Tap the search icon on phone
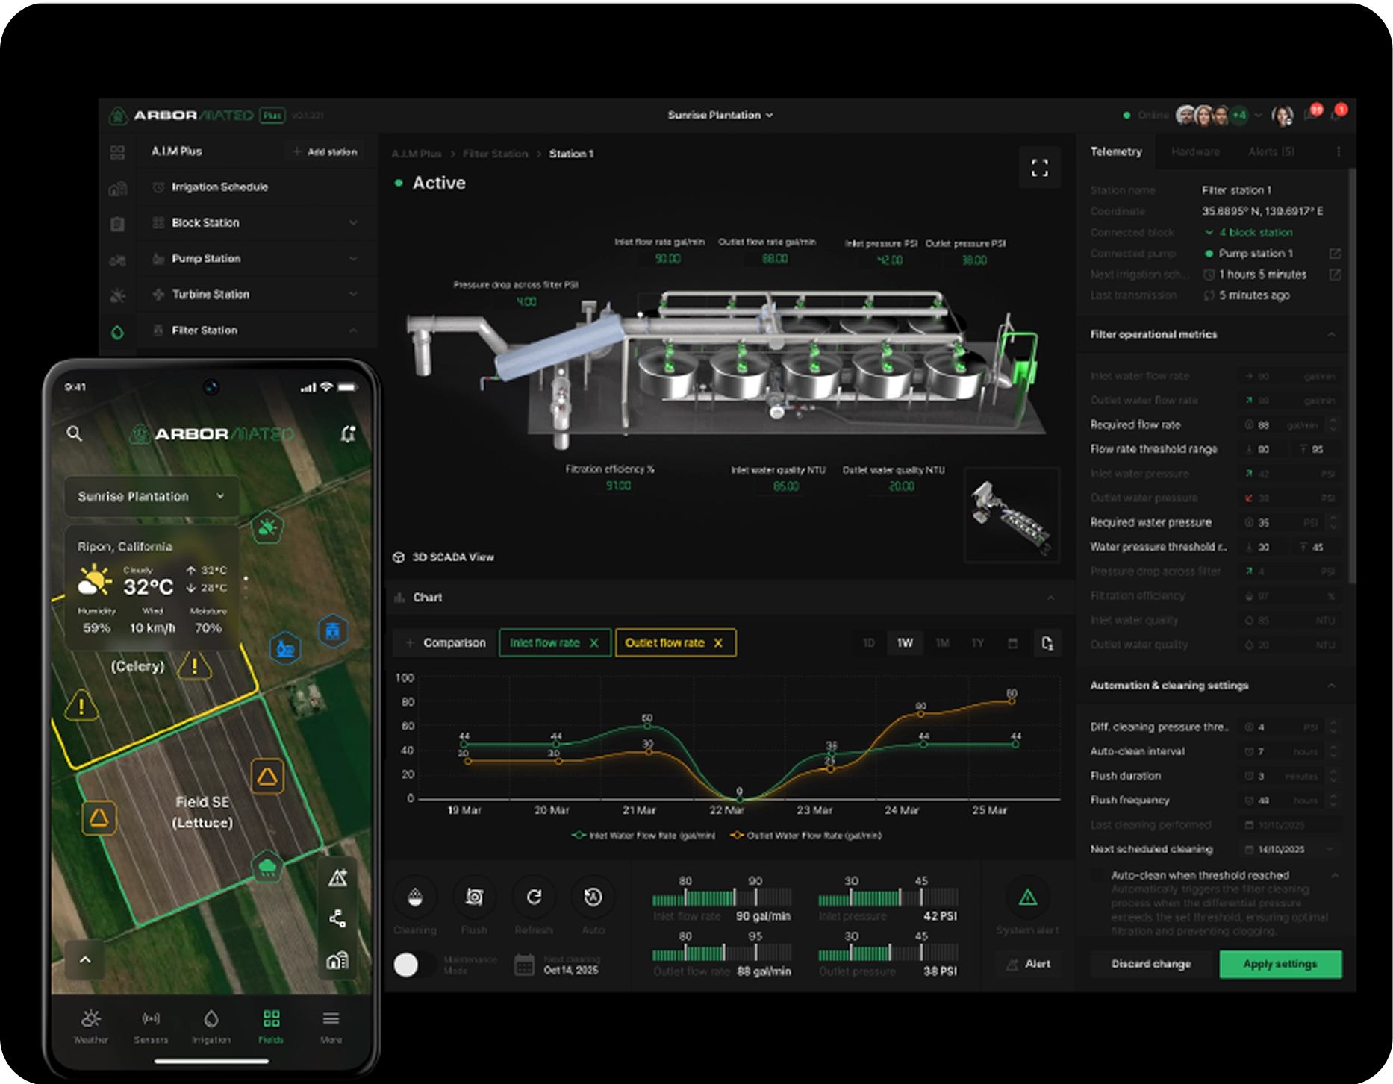1393x1084 pixels. 74,433
